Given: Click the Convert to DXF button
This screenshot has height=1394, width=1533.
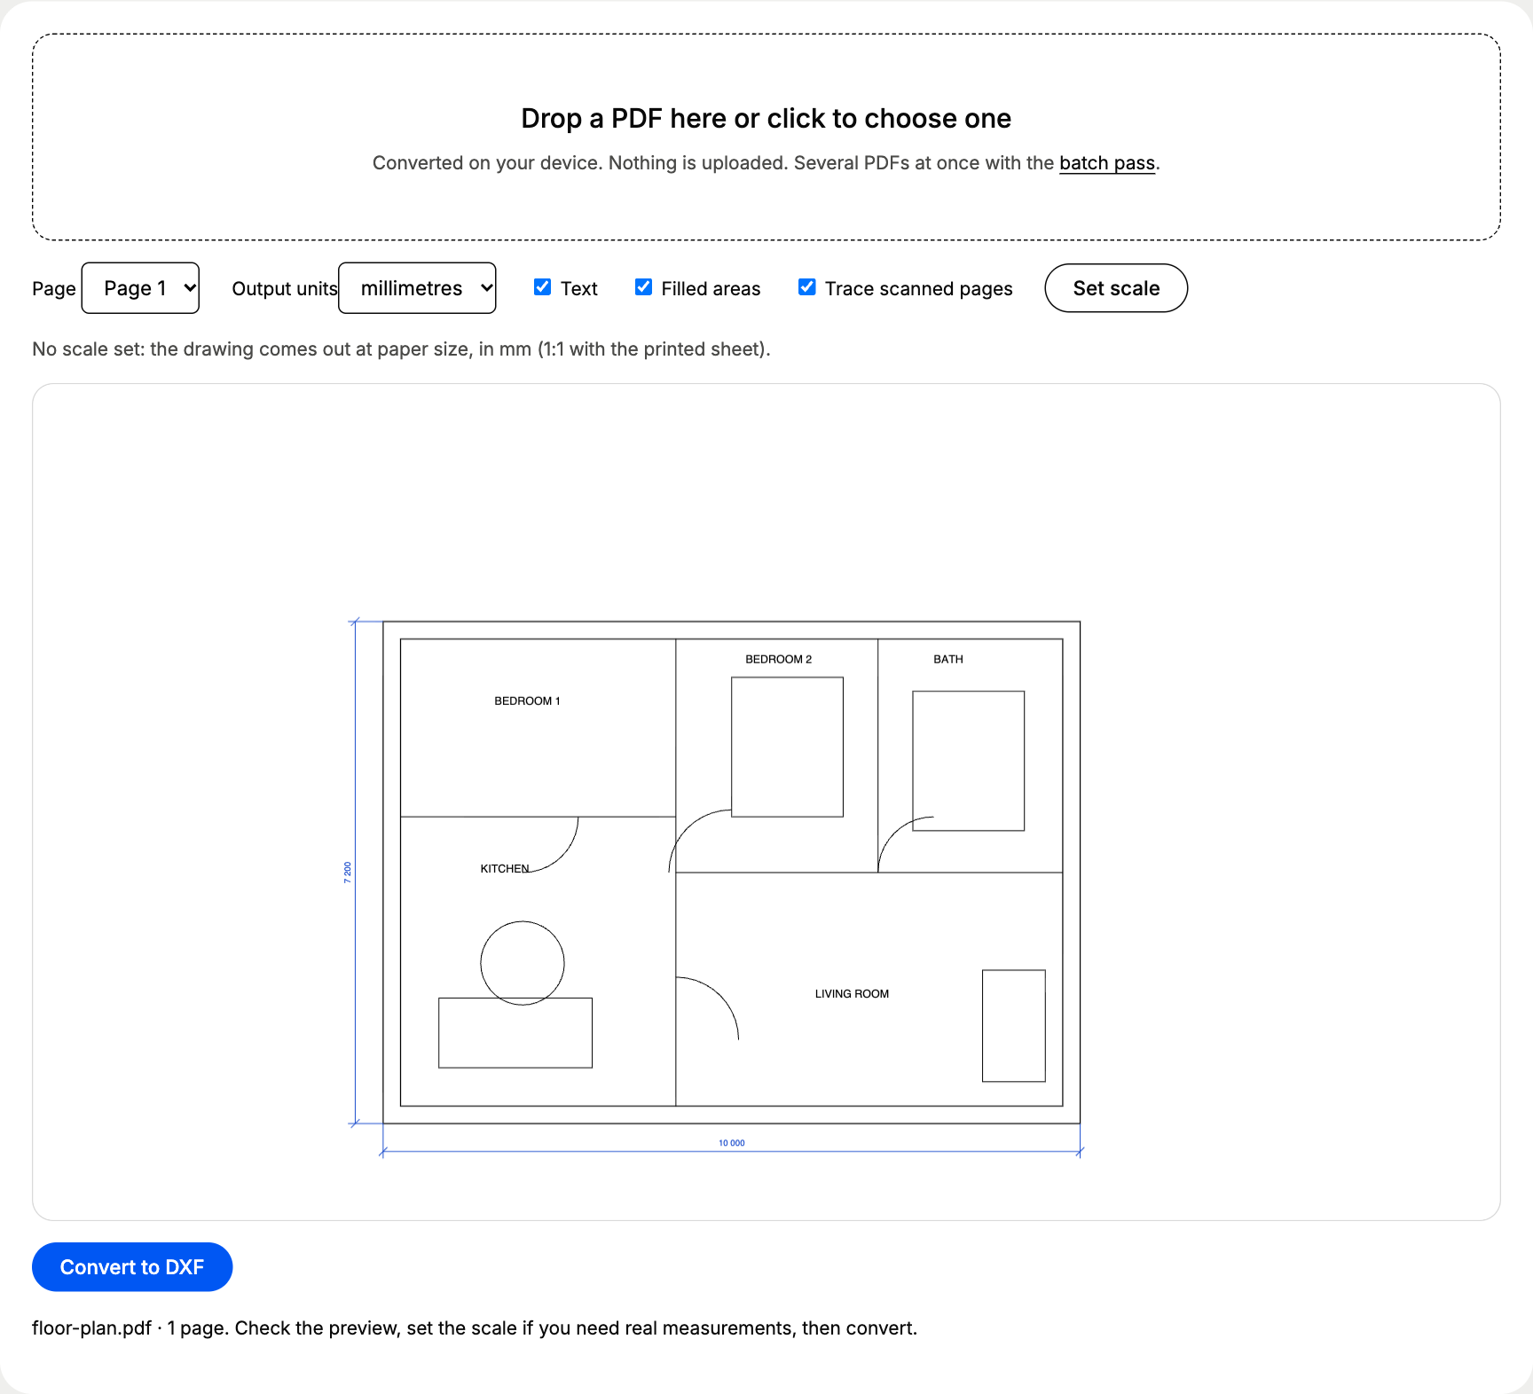Looking at the screenshot, I should click(x=132, y=1267).
